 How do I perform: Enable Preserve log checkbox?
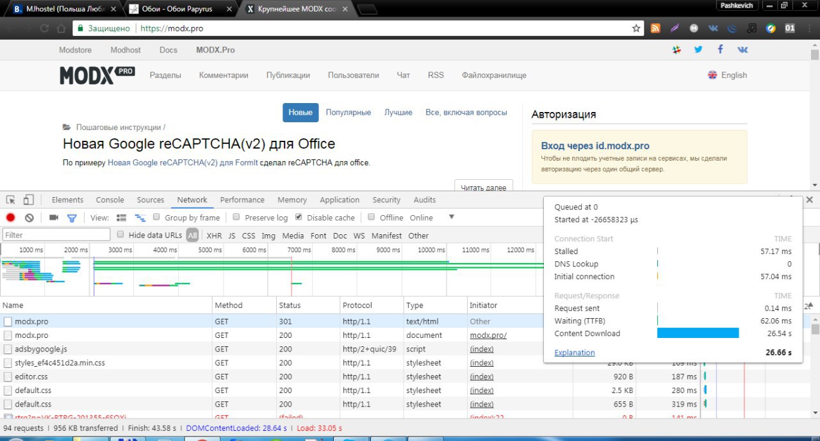236,217
